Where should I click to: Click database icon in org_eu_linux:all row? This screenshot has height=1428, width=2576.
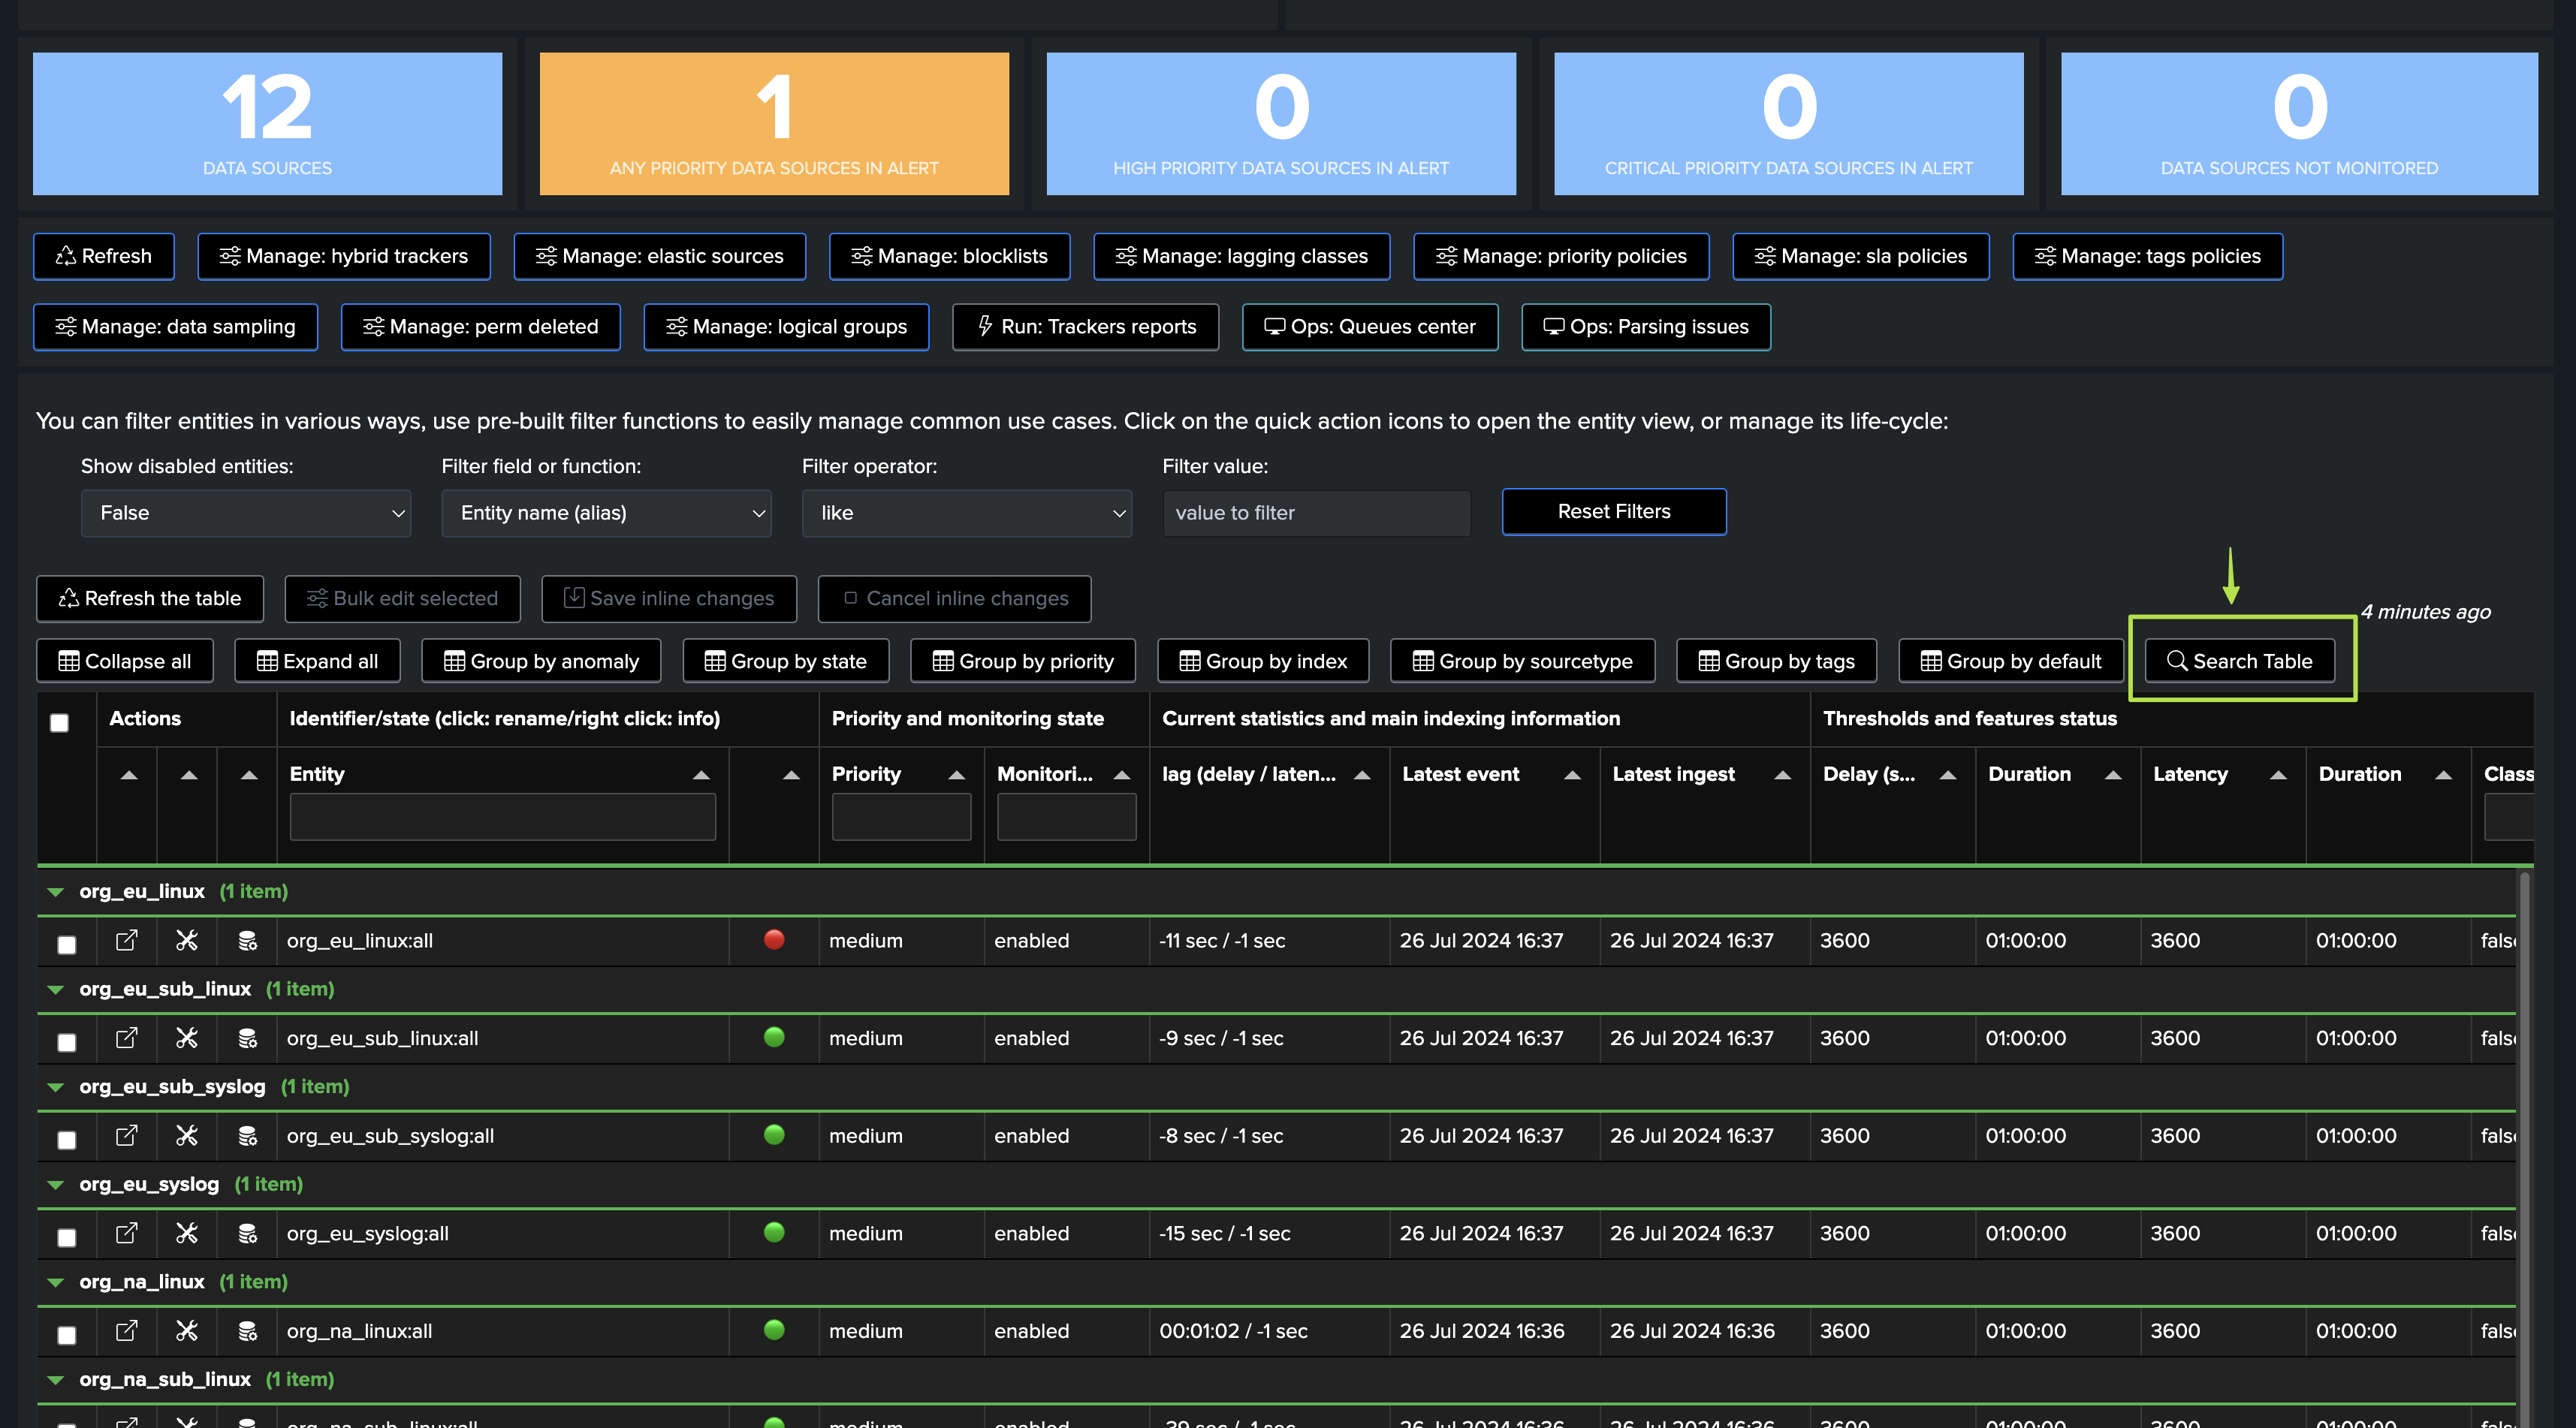(x=247, y=940)
